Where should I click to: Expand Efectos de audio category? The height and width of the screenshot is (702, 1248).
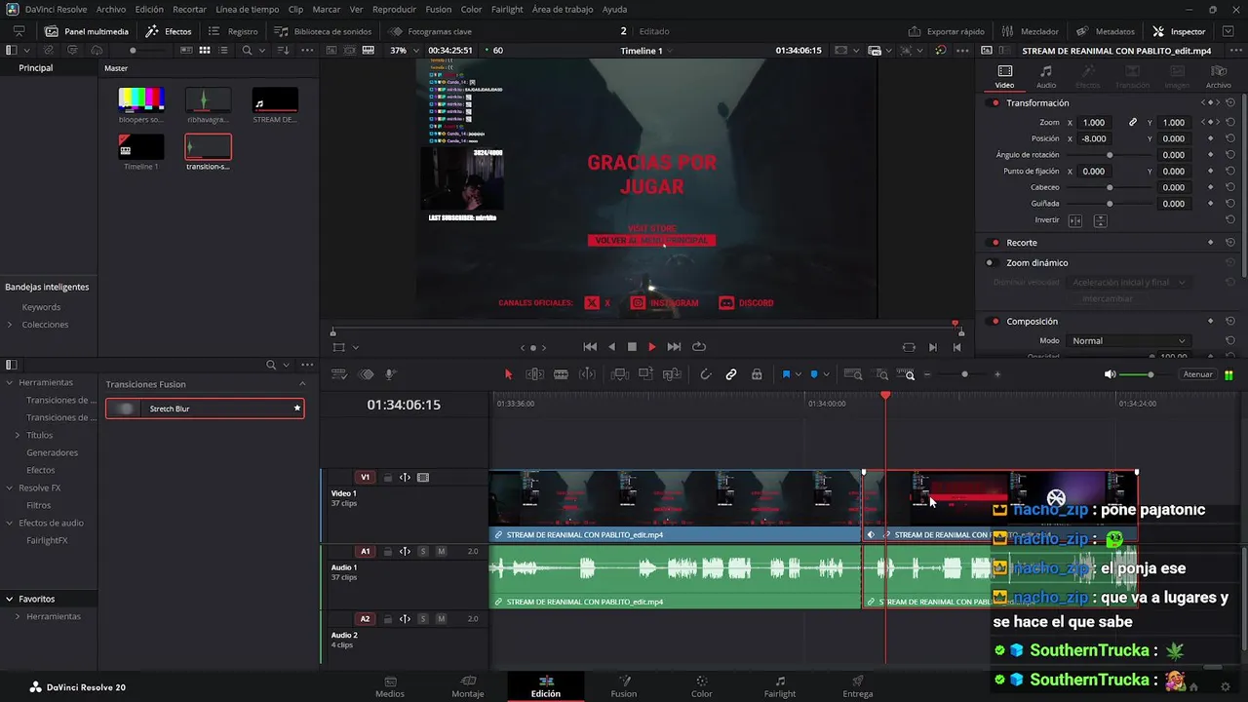point(10,523)
